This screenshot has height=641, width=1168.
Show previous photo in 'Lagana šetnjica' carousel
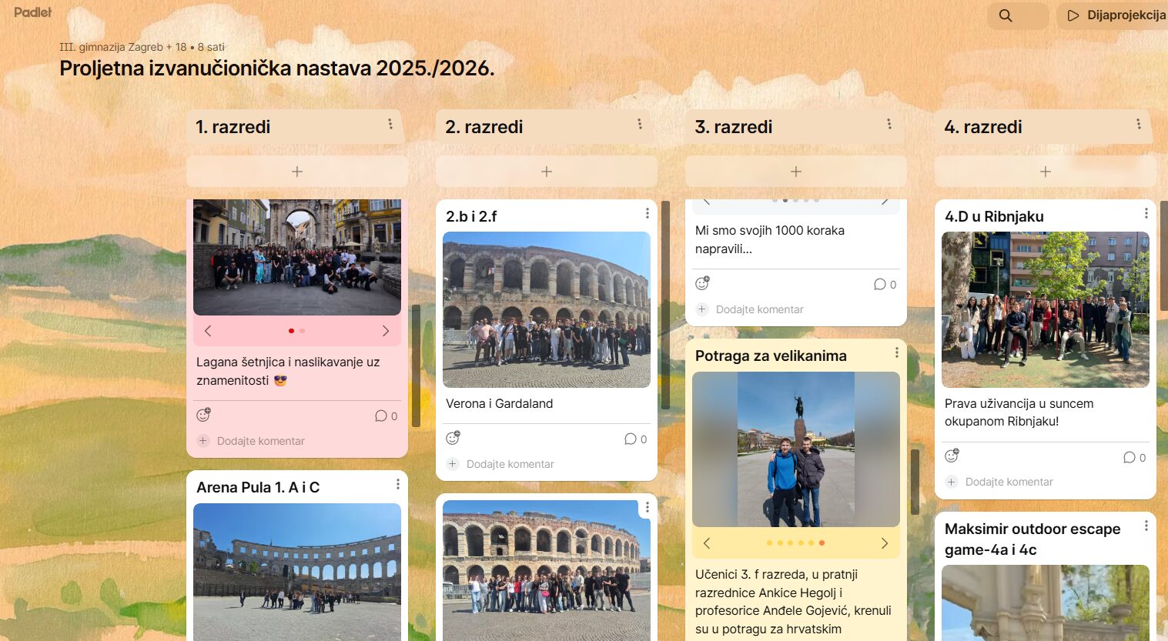click(x=207, y=330)
